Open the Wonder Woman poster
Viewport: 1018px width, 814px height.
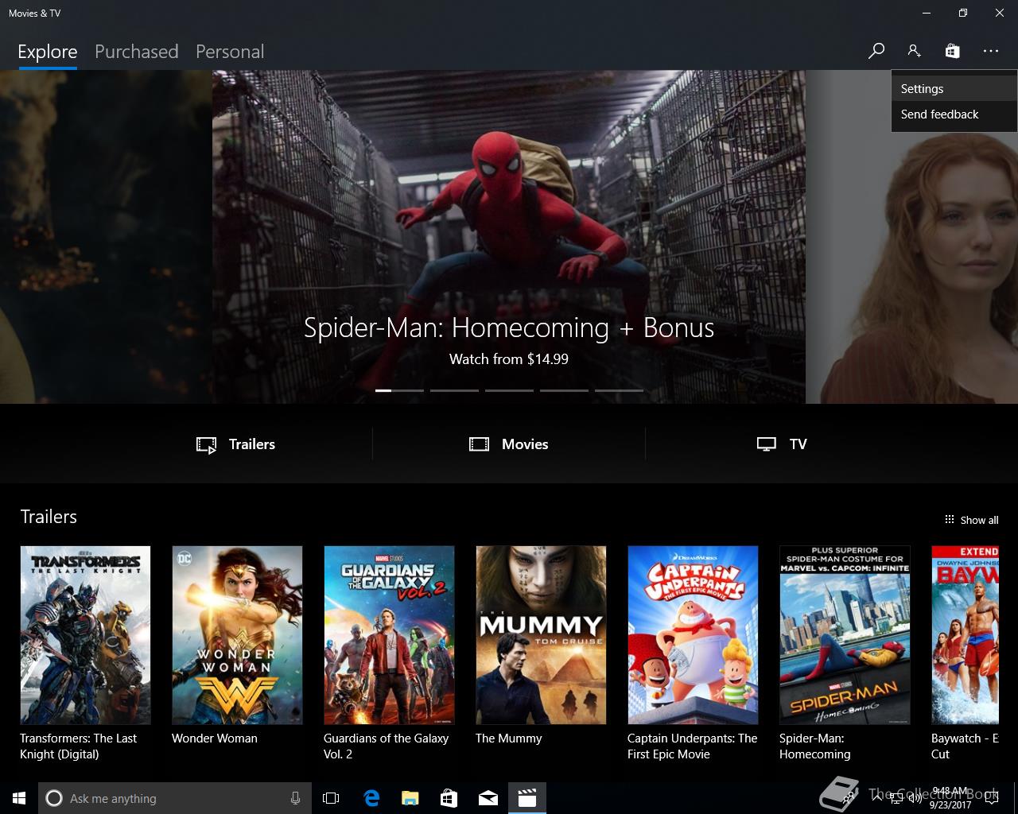[237, 635]
